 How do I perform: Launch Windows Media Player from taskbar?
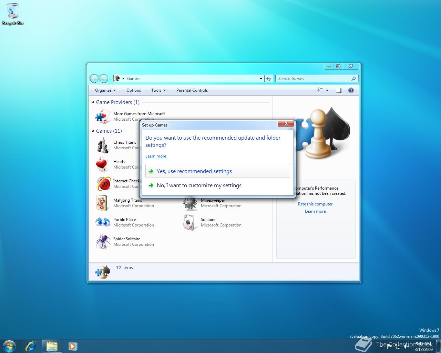point(73,346)
